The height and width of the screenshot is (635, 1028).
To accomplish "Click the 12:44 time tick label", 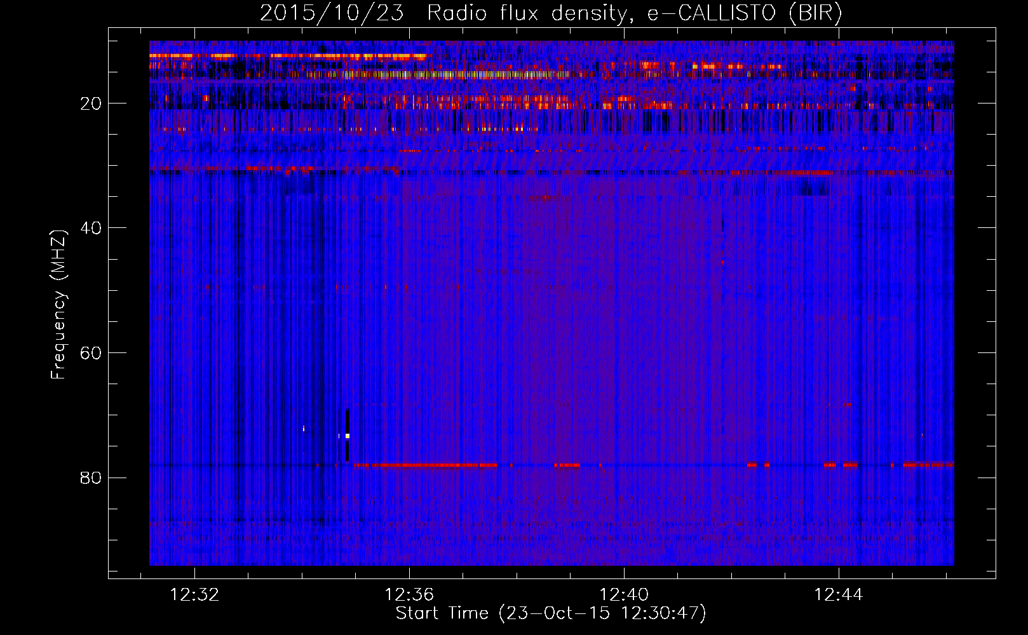I will coord(839,594).
